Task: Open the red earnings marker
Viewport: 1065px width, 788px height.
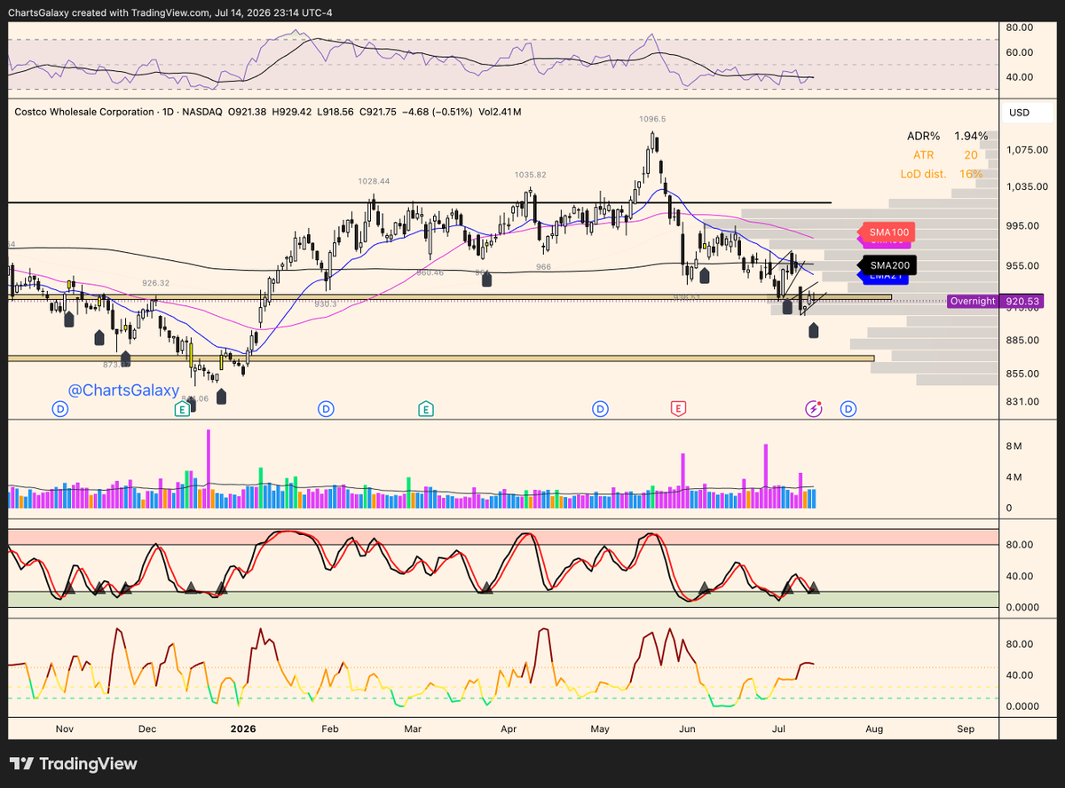Action: (678, 409)
